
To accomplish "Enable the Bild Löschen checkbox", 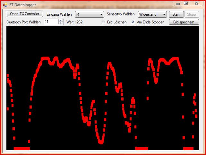I will 103,22.
